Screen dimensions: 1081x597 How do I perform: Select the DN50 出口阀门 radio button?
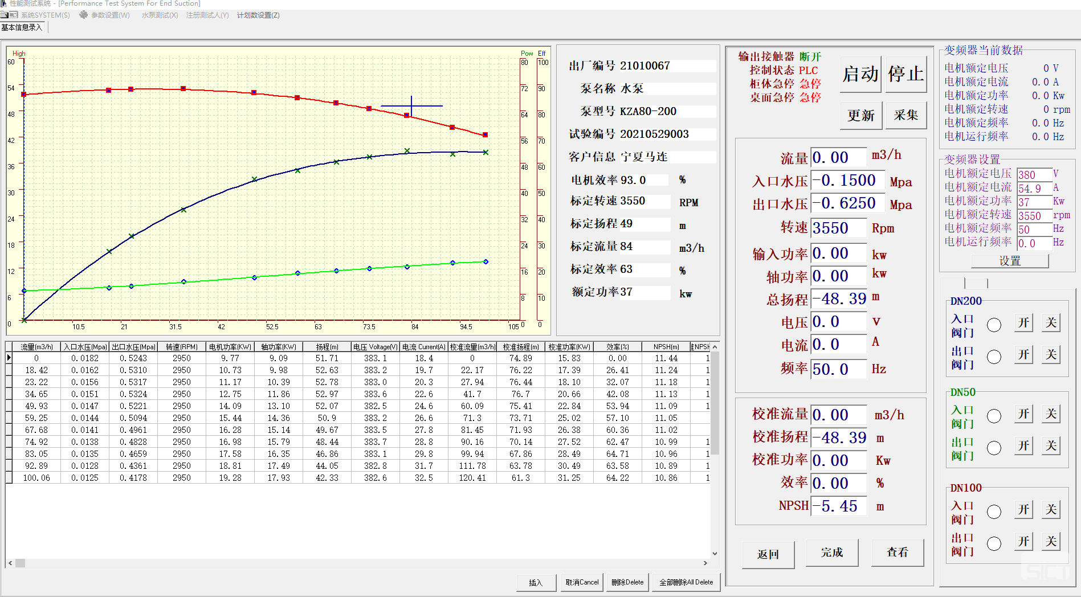click(994, 448)
